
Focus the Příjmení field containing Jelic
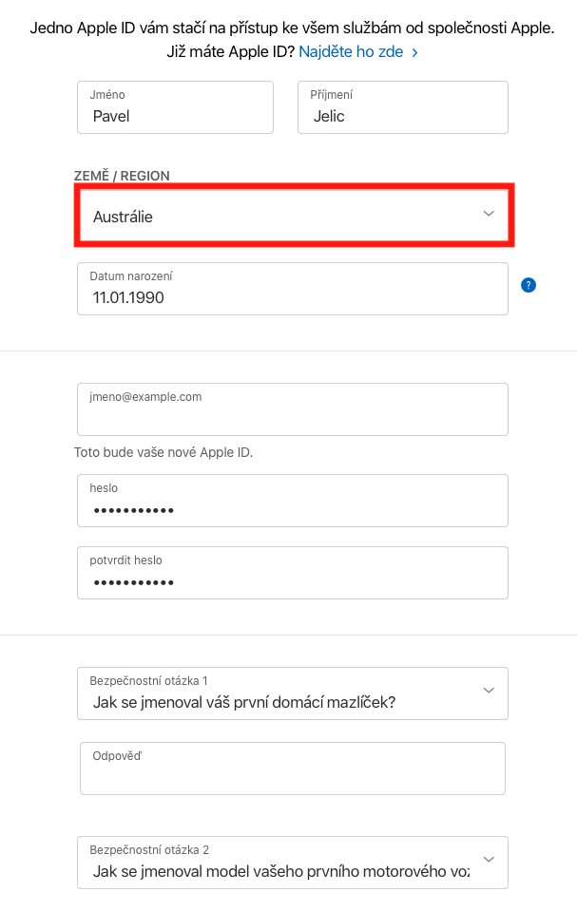click(402, 107)
